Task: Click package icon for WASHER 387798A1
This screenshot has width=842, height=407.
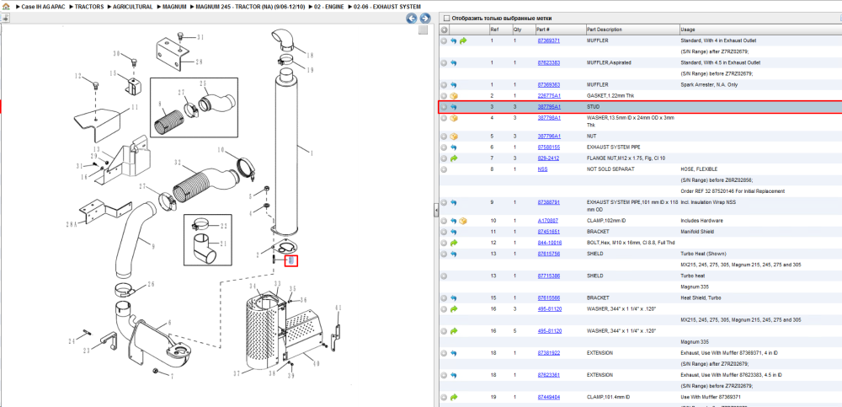Action: 454,118
